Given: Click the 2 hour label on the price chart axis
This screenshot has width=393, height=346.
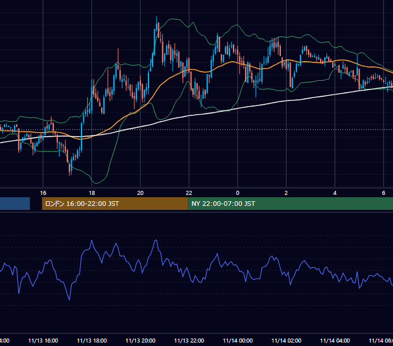Looking at the screenshot, I should point(286,193).
